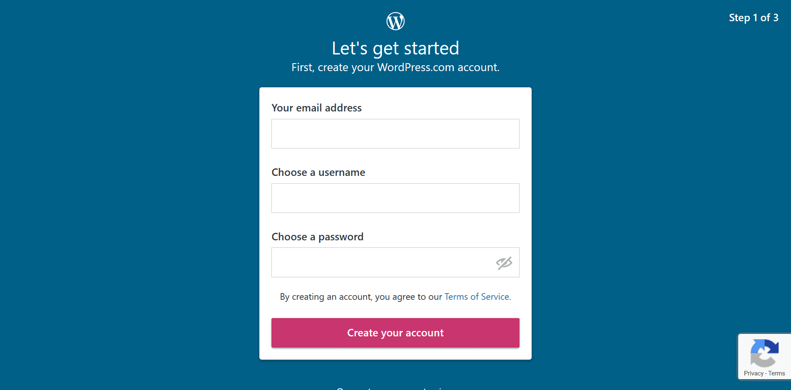Click the Create your account button
The image size is (791, 390).
coord(395,333)
